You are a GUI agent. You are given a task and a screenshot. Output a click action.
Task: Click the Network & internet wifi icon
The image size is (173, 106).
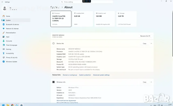4,29
